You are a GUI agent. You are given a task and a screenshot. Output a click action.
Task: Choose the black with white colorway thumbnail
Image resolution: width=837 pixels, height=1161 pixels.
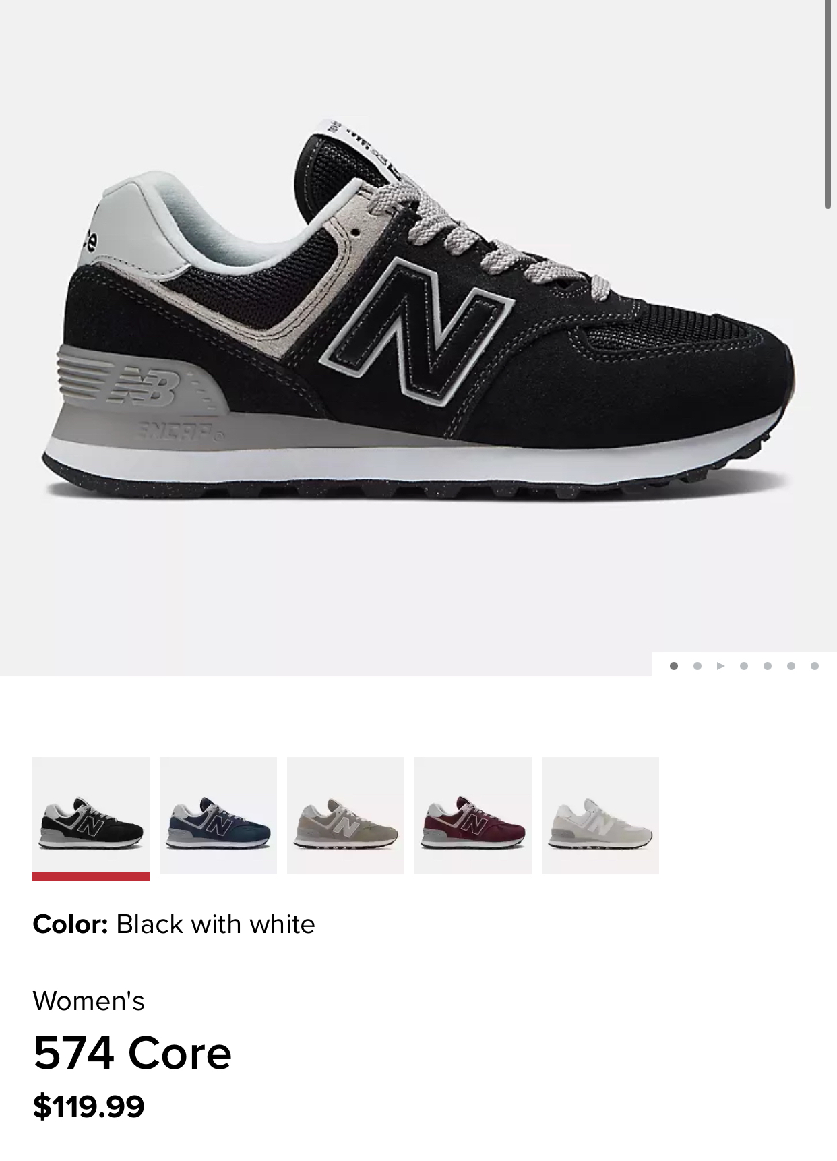coord(91,816)
